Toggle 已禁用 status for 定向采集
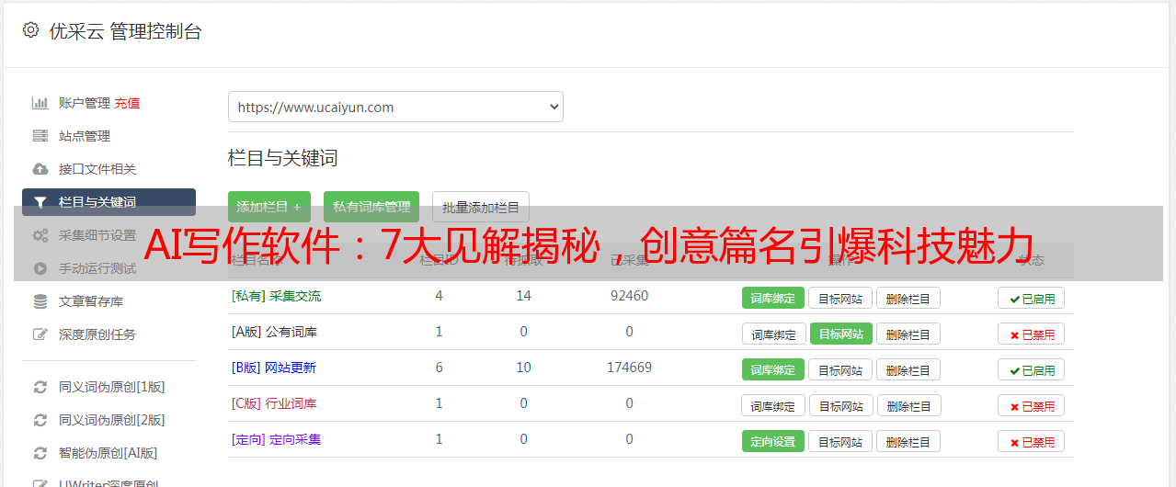Image resolution: width=1176 pixels, height=487 pixels. (1032, 441)
